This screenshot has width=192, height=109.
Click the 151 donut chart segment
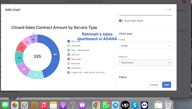click(55, 54)
